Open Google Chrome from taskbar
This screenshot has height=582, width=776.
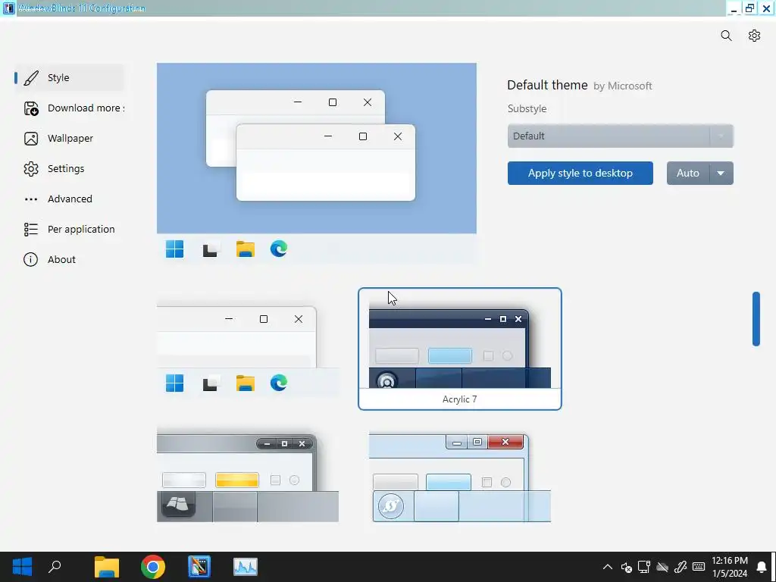coord(152,567)
